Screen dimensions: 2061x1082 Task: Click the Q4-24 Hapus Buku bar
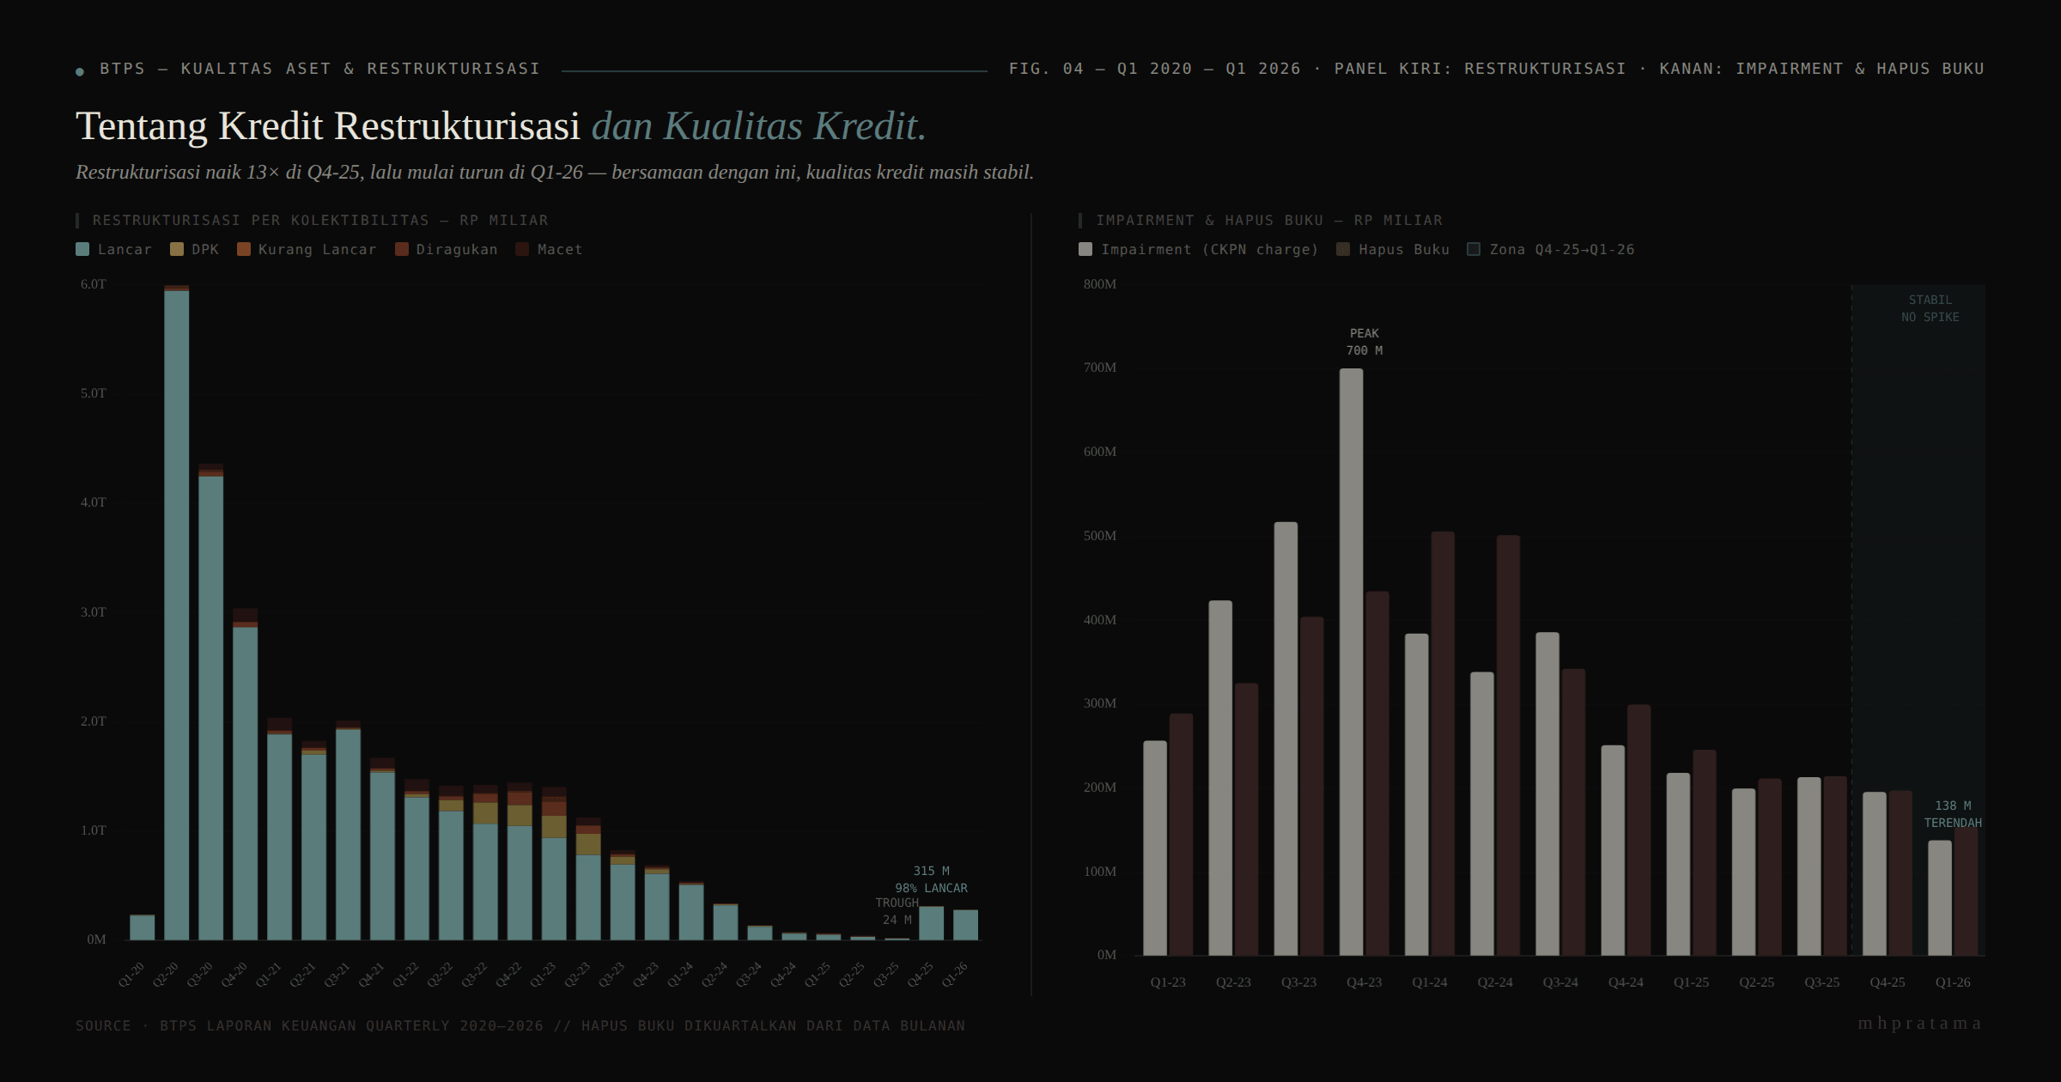click(1639, 830)
